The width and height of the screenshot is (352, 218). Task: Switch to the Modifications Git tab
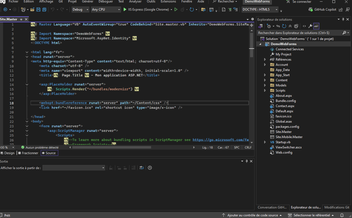[337, 207]
